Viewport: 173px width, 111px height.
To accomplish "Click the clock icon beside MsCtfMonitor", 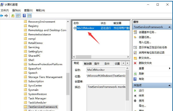I will (75, 28).
